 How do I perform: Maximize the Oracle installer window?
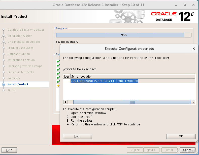tap(185, 5)
